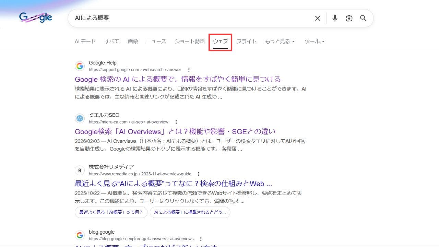Click the Google logo to return home
Viewport: 439px width, 247px height.
pyautogui.click(x=36, y=17)
